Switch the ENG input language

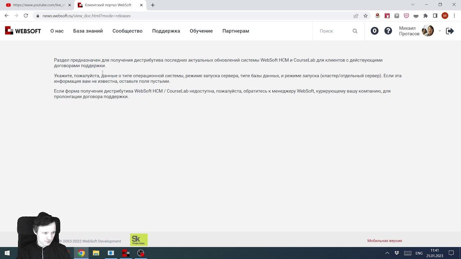419,253
